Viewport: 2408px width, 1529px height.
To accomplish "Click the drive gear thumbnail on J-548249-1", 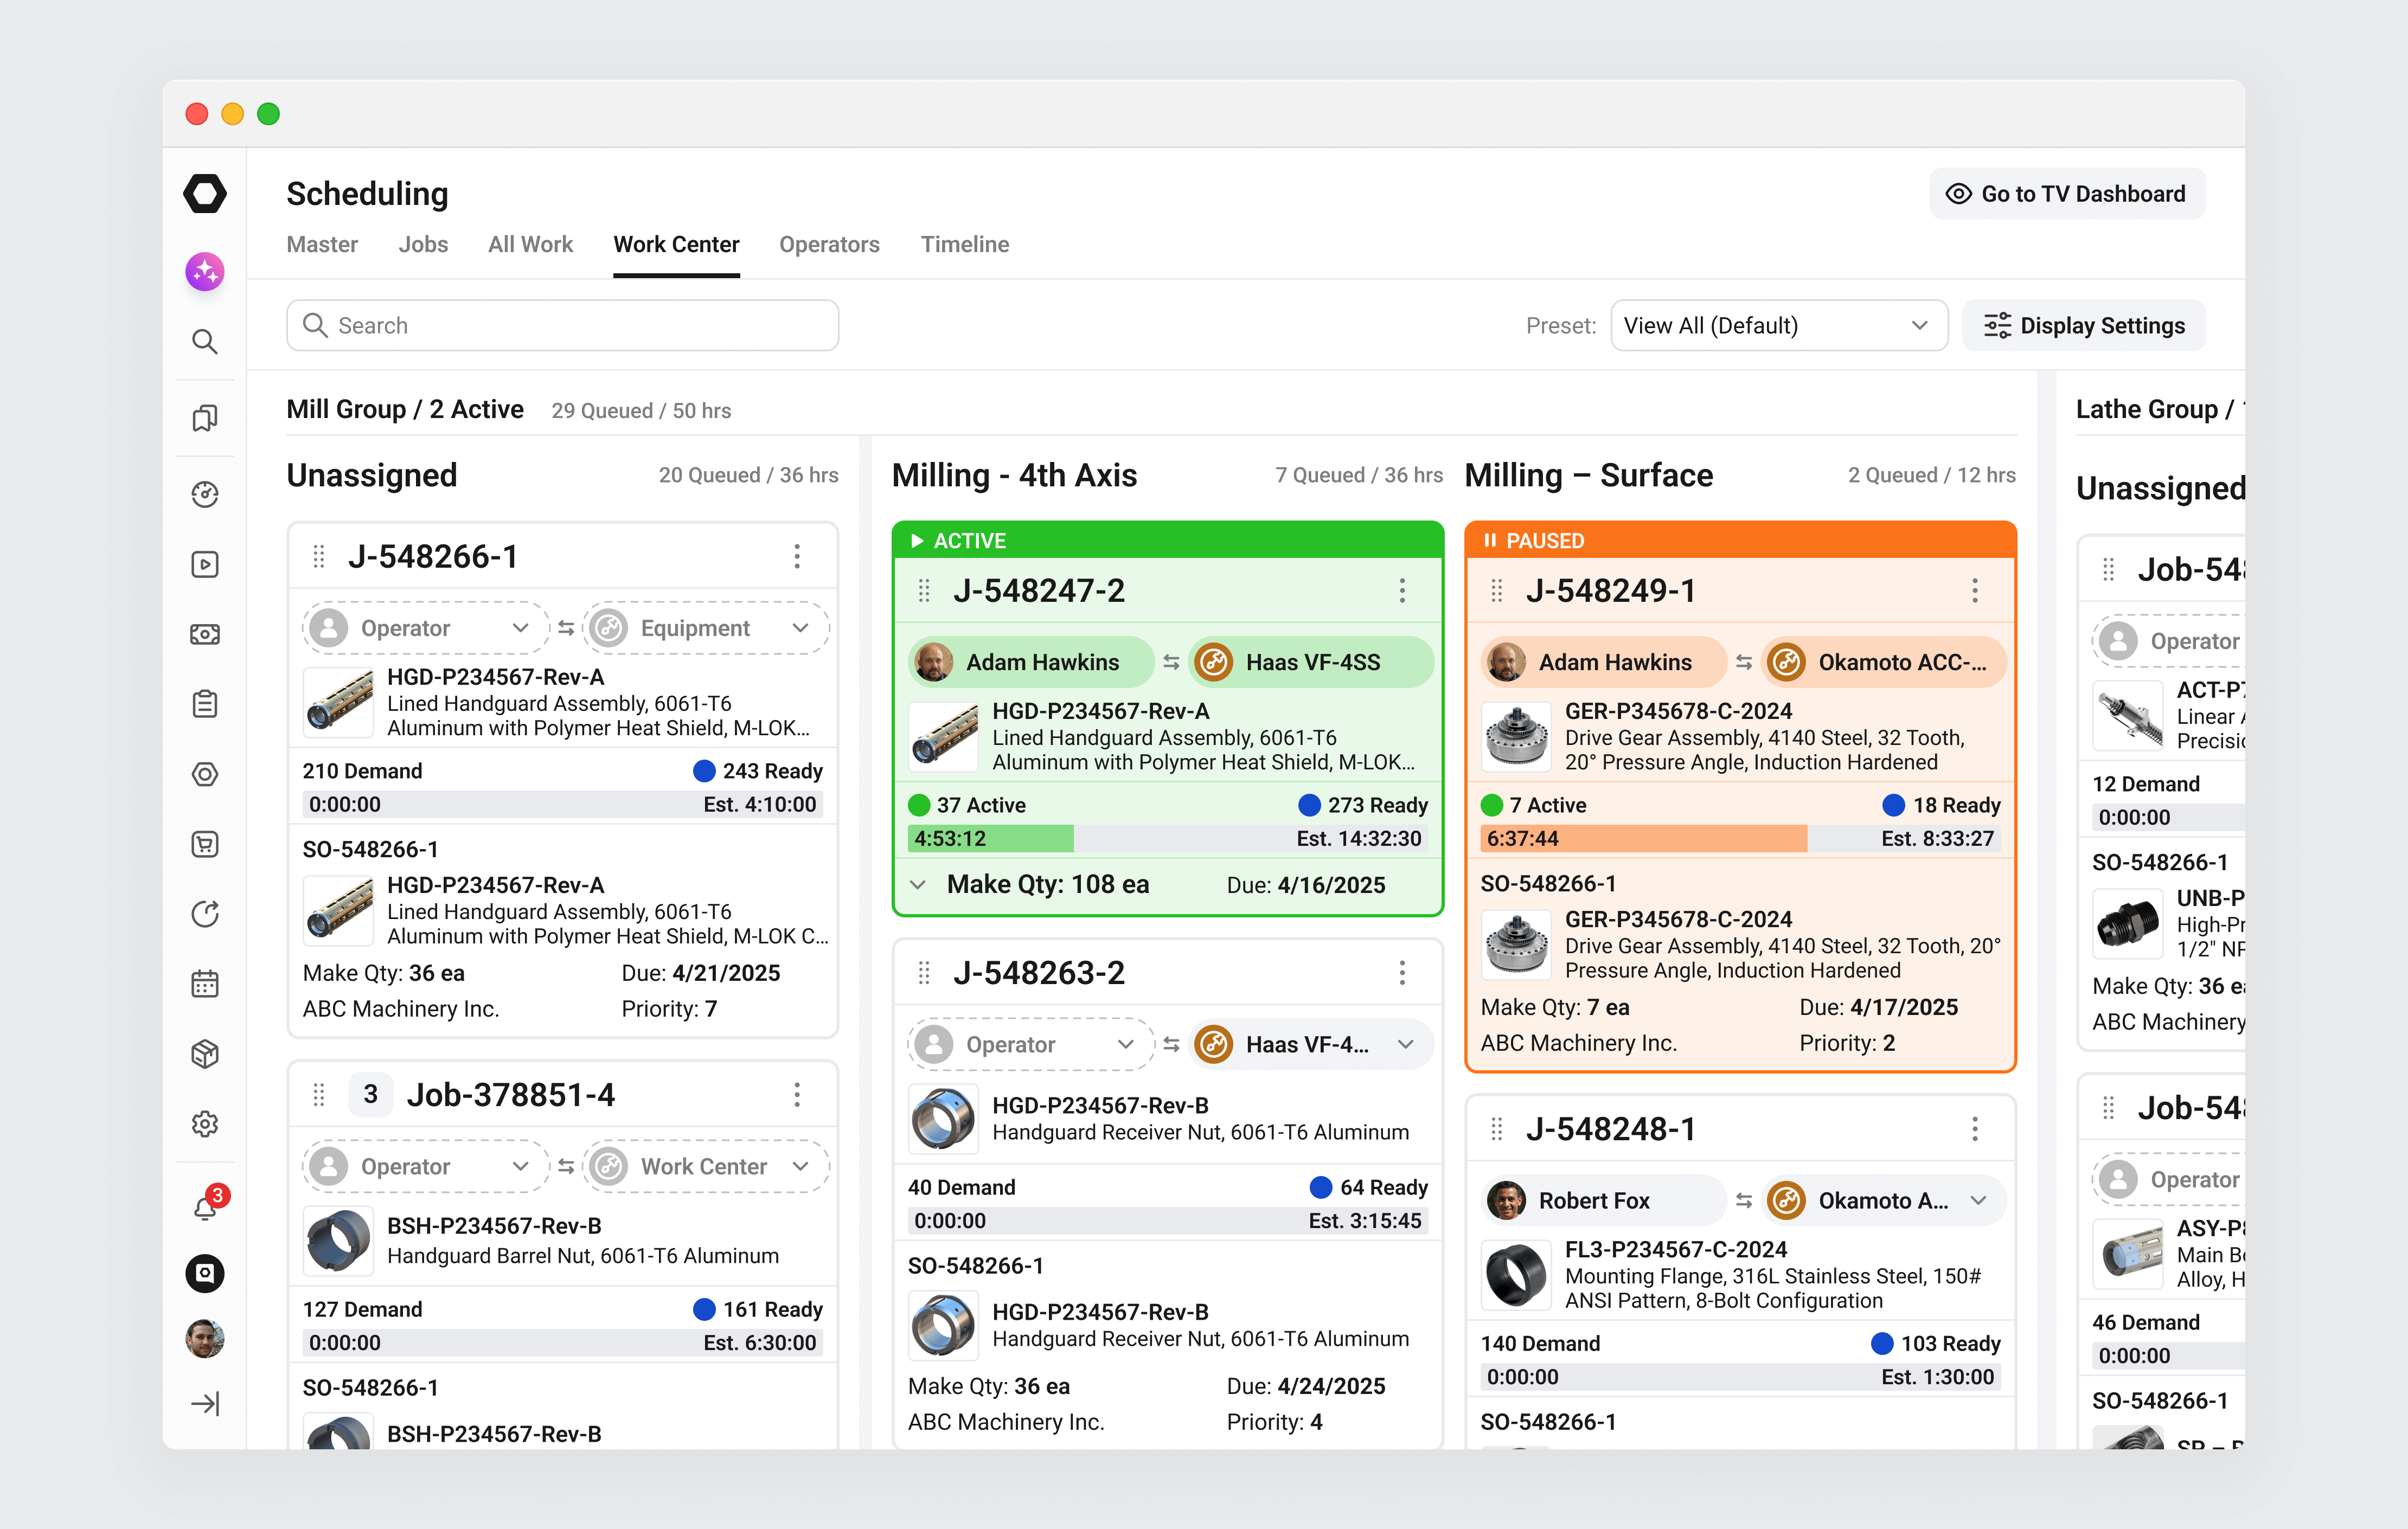I will (1516, 737).
